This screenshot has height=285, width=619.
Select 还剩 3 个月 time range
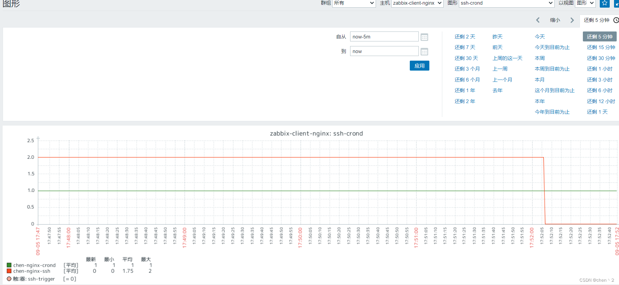click(467, 69)
